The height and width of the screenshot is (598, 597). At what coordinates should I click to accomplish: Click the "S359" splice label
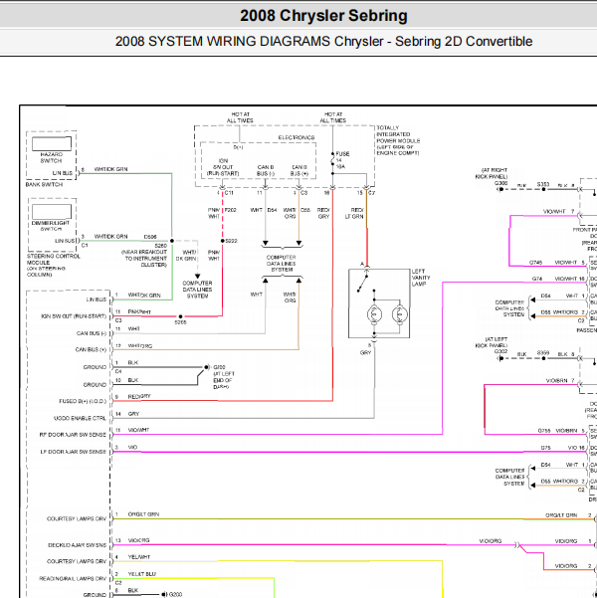point(543,353)
